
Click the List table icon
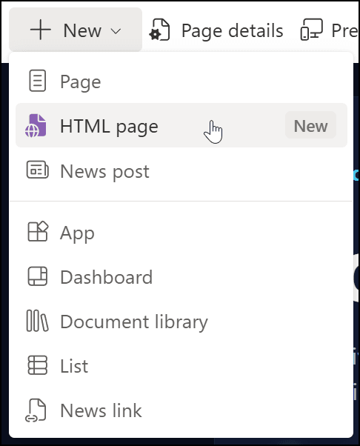pos(38,365)
